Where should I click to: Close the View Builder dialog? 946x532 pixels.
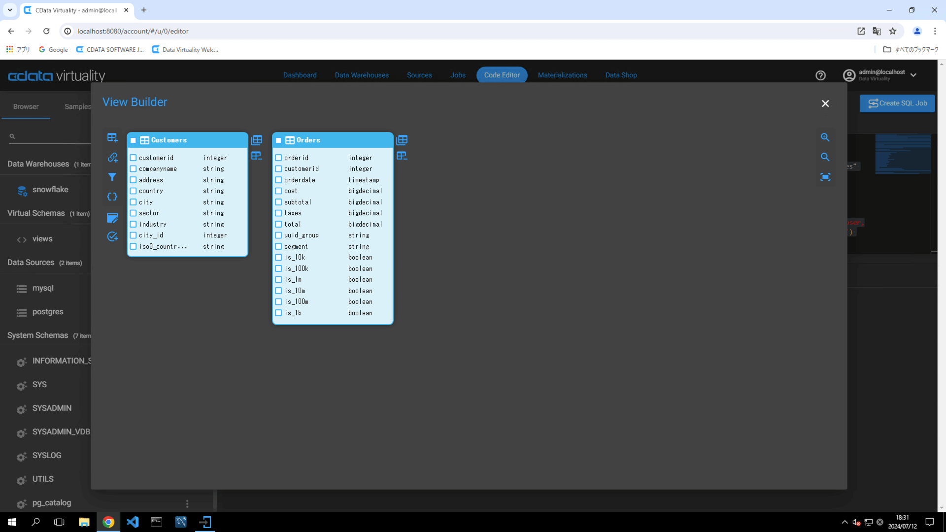[x=825, y=103]
